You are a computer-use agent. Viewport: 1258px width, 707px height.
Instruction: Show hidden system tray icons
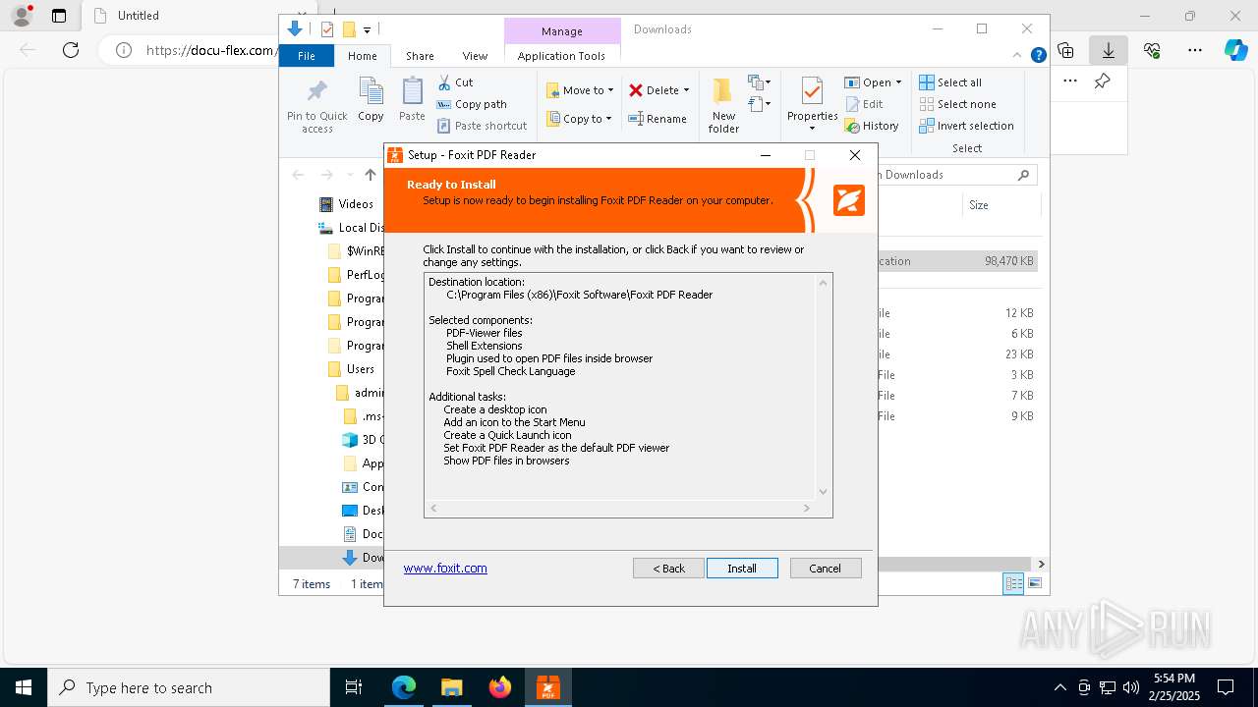point(1059,687)
